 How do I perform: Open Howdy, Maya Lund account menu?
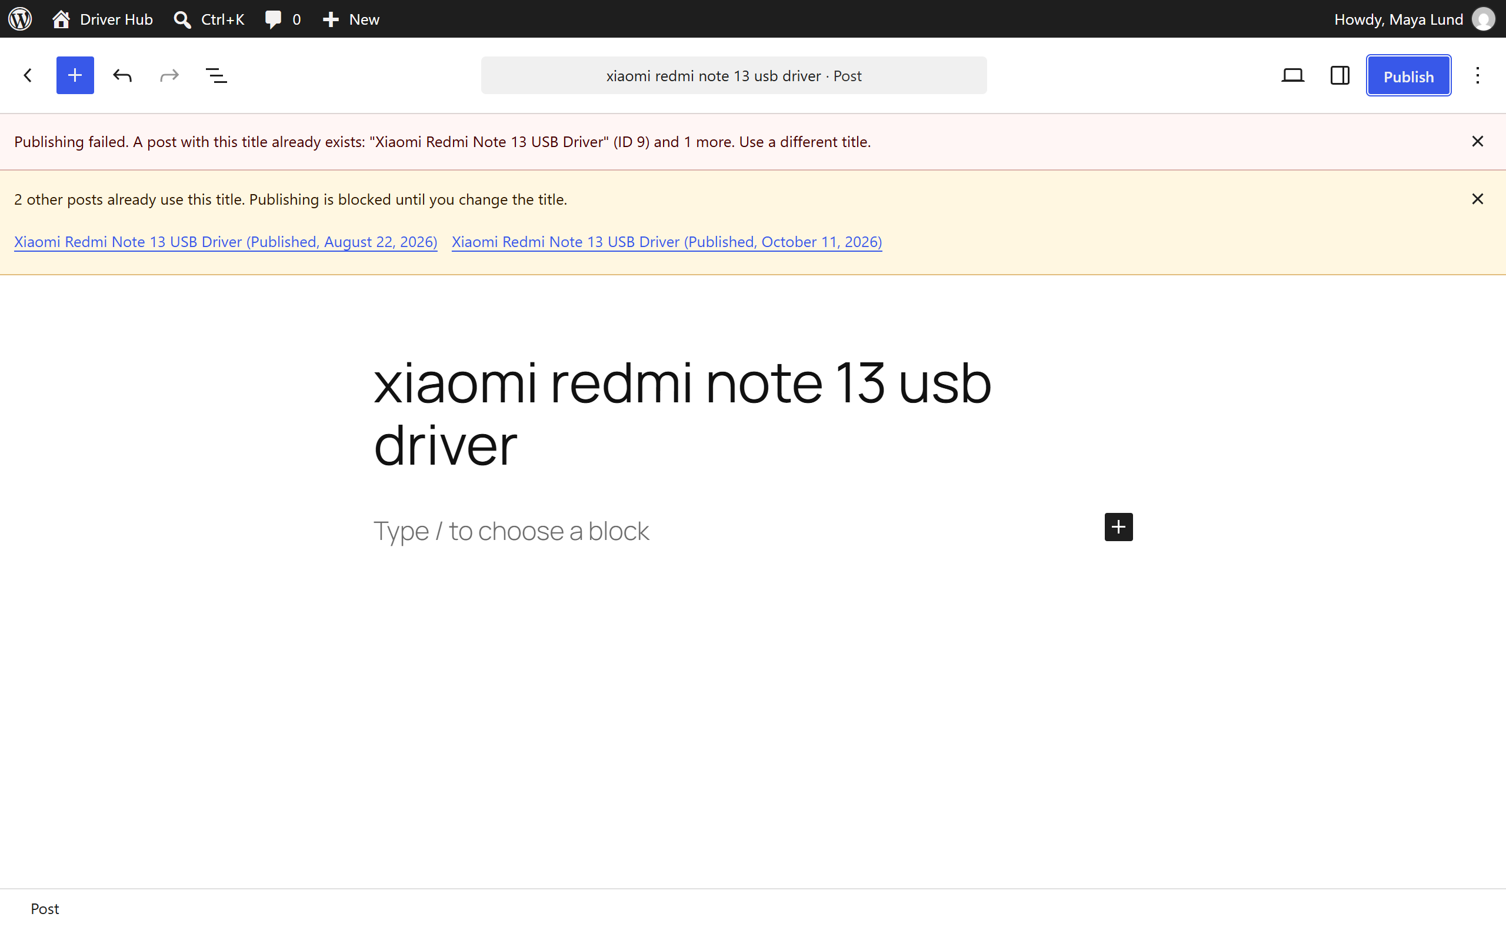pos(1414,19)
